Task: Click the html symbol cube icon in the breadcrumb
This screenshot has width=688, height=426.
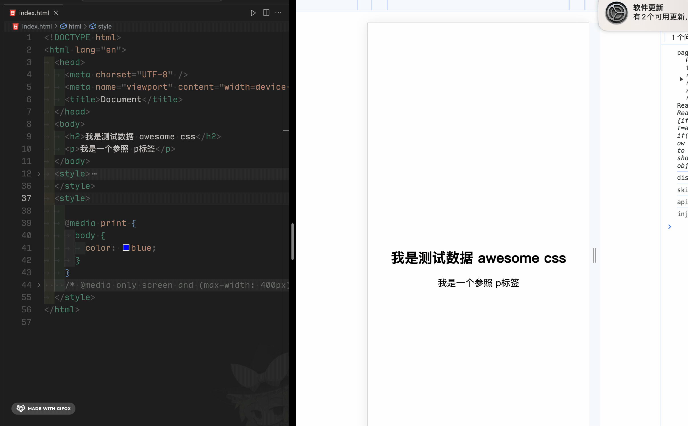Action: point(63,27)
